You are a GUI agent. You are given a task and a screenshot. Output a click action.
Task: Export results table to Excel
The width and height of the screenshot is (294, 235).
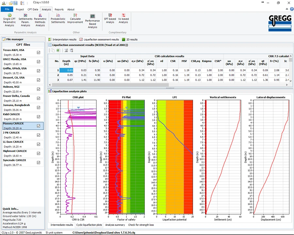(58, 50)
